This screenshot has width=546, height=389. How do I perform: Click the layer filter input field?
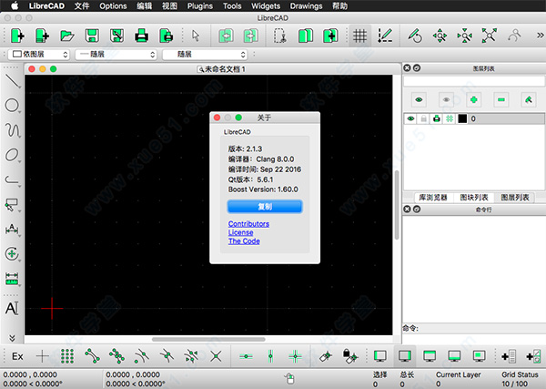474,82
